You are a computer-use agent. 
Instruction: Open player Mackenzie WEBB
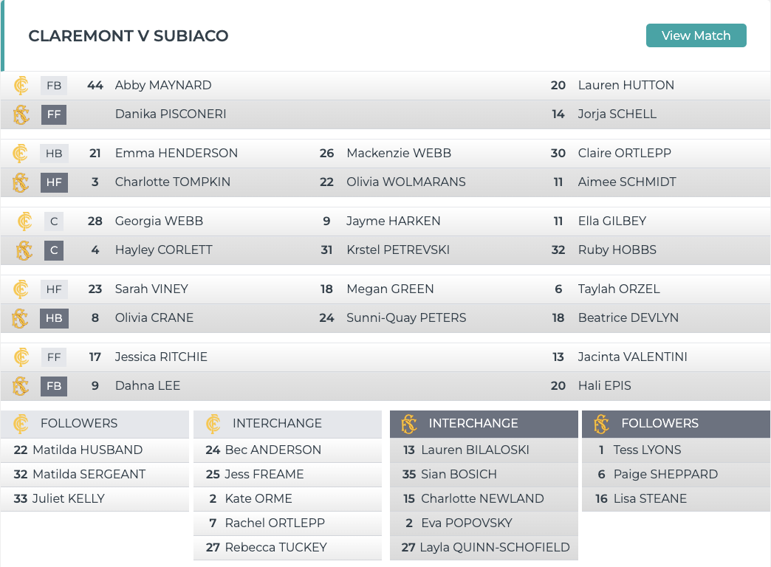click(399, 154)
